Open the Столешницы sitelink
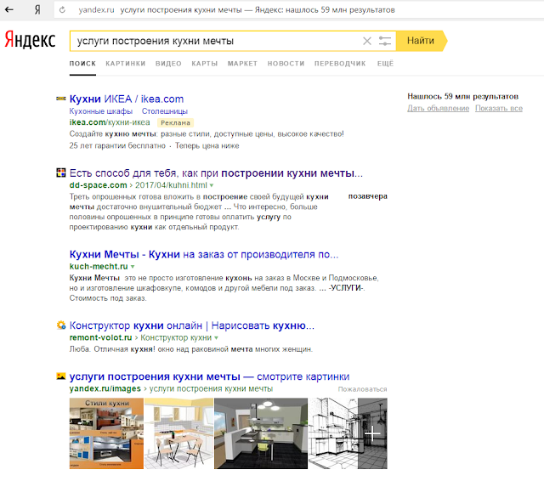The width and height of the screenshot is (544, 481). [x=164, y=111]
